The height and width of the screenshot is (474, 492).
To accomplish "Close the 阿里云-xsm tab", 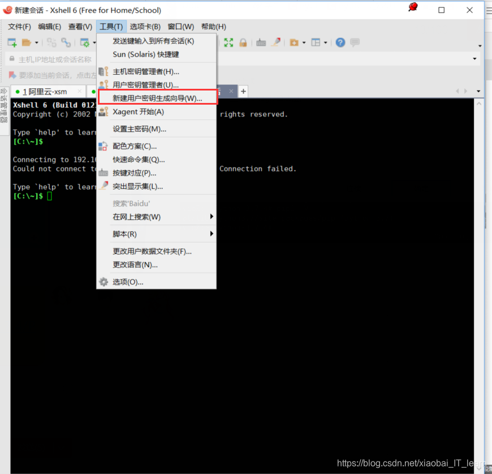I will point(80,91).
